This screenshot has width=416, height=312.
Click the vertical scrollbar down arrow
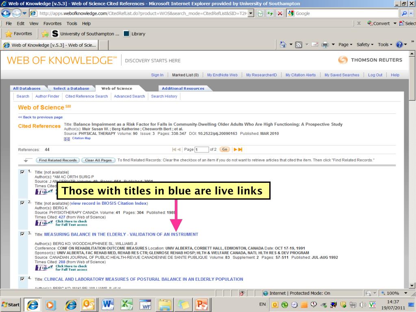tap(412, 286)
